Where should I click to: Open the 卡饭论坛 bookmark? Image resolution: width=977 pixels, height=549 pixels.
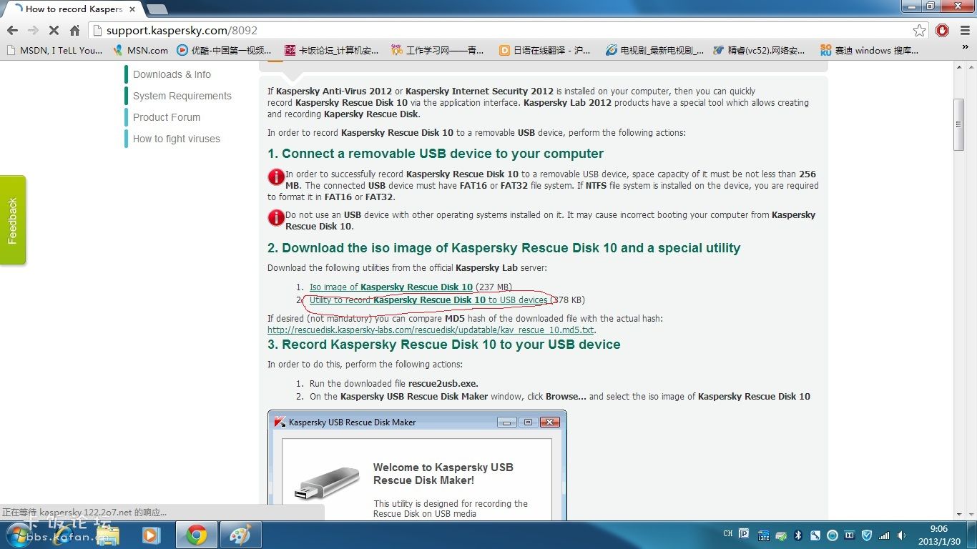(332, 51)
